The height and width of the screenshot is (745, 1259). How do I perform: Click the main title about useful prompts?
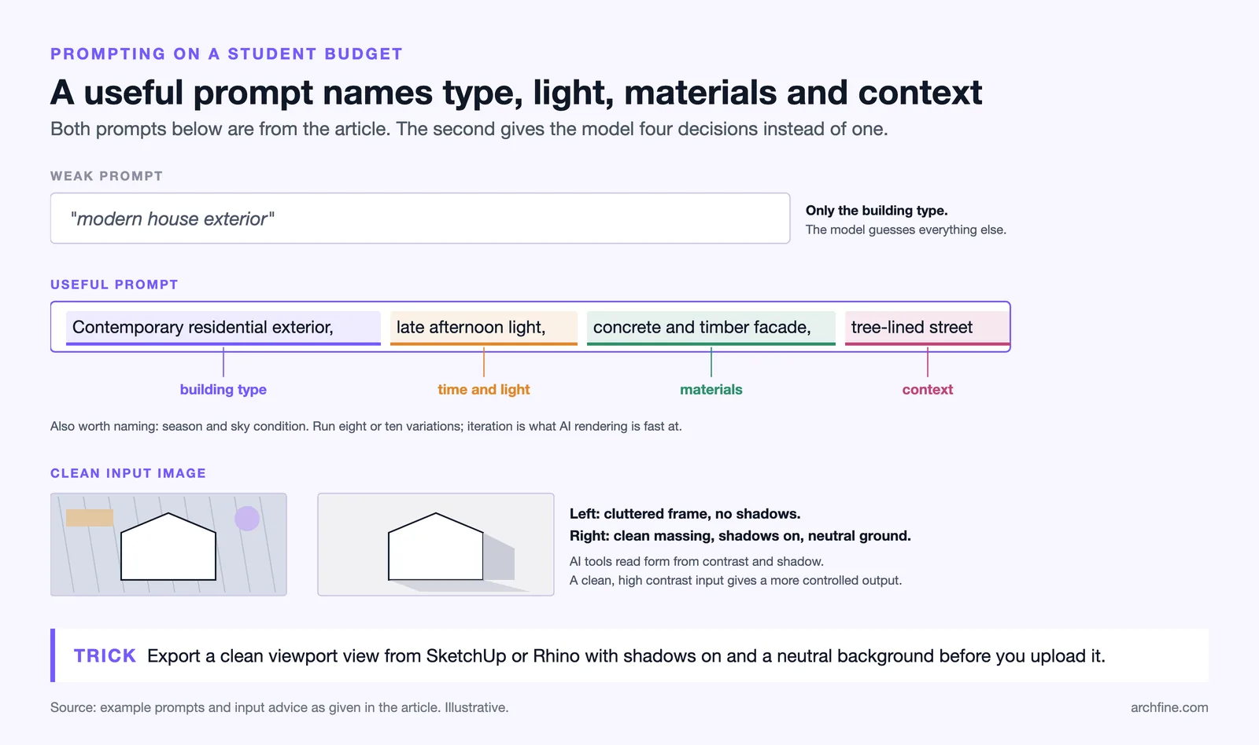click(x=516, y=93)
